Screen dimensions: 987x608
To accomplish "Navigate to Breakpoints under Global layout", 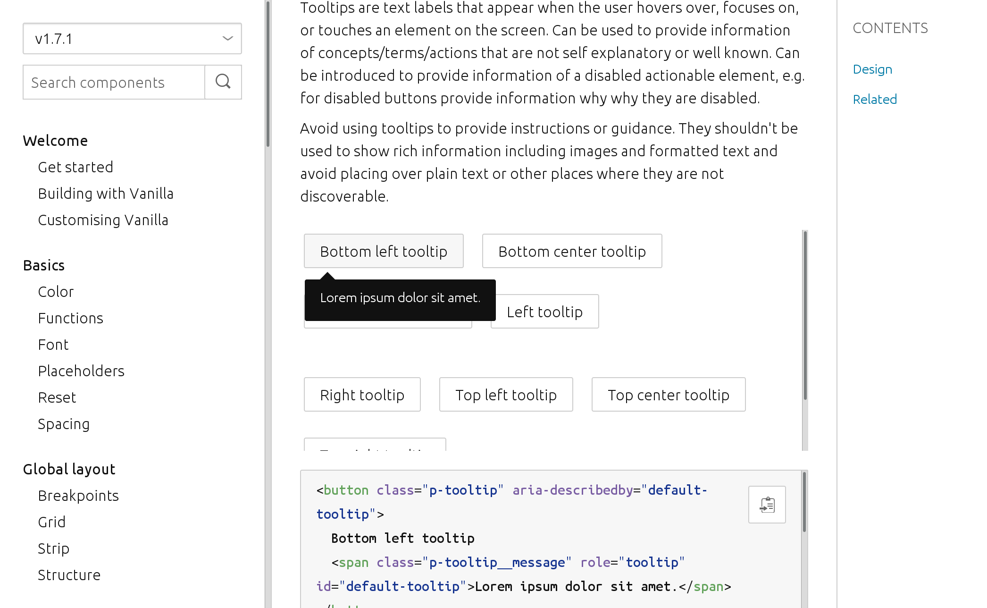I will [x=78, y=495].
